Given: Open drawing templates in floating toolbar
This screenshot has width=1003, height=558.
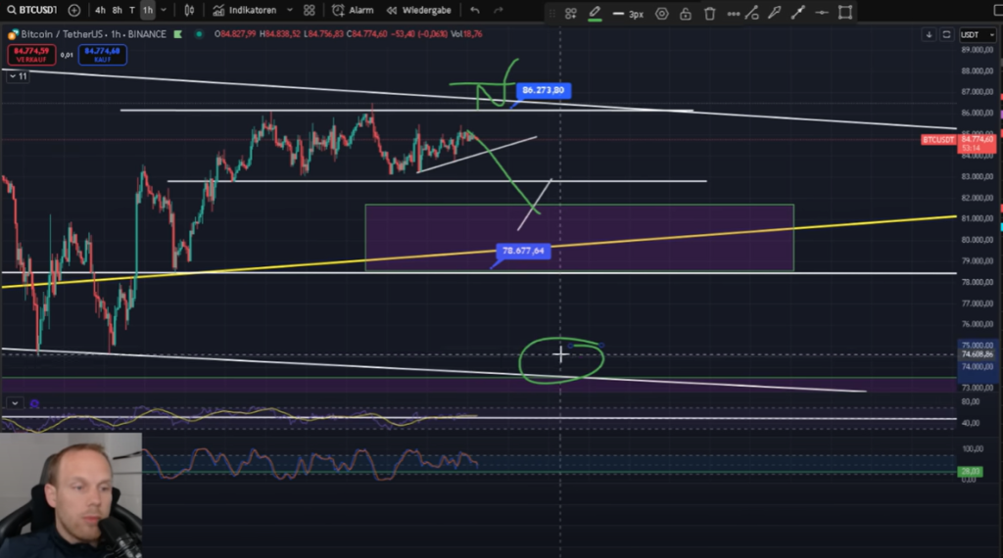Looking at the screenshot, I should pyautogui.click(x=571, y=13).
